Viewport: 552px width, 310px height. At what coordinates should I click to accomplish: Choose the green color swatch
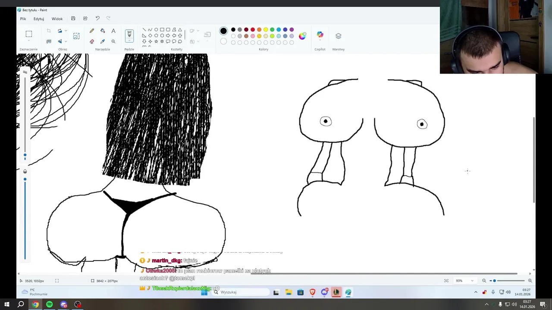[x=272, y=30]
